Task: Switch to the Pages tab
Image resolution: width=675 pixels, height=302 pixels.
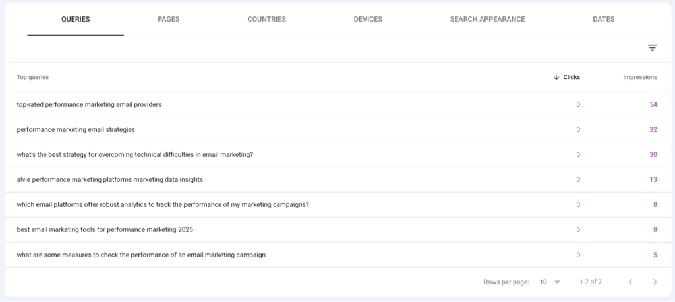Action: tap(169, 20)
